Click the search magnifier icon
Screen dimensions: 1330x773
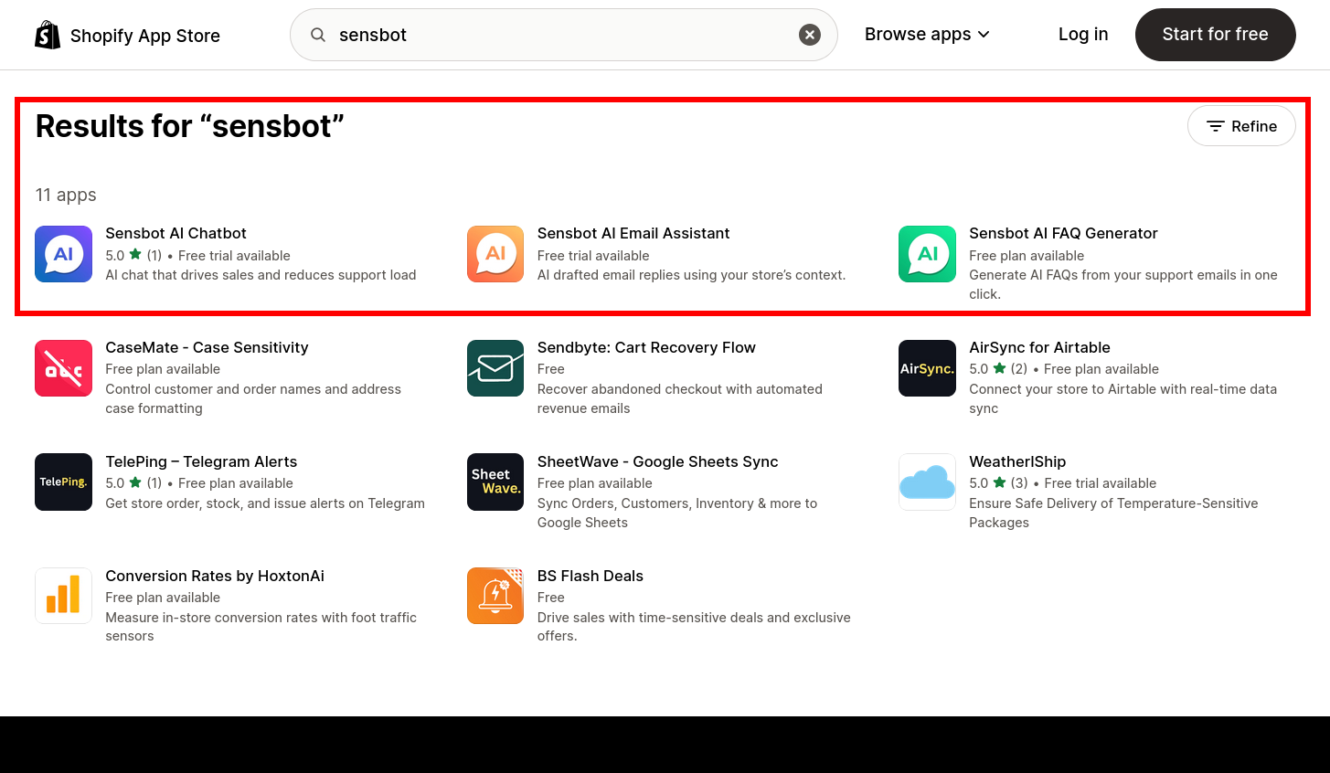click(318, 35)
